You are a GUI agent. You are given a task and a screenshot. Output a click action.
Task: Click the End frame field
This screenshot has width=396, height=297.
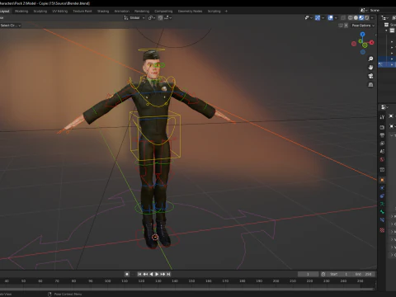[363, 274]
